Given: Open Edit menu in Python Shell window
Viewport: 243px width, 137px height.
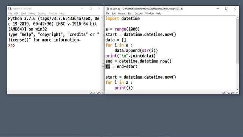Looking at the screenshot, I should point(16,14).
